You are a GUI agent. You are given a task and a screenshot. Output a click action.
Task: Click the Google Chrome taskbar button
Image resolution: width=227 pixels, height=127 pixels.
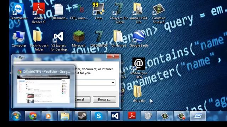[33, 116]
